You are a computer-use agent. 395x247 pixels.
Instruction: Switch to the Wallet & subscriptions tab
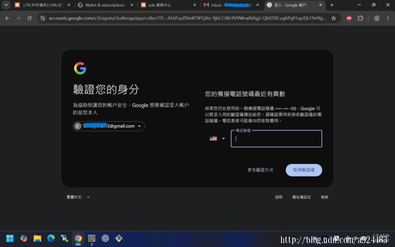105,5
